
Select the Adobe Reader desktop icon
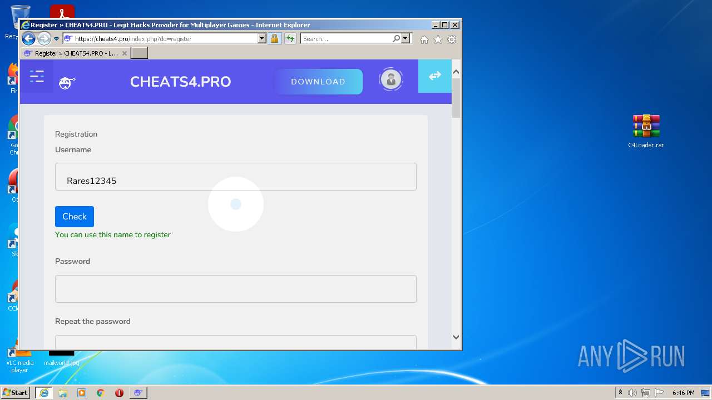[x=62, y=12]
